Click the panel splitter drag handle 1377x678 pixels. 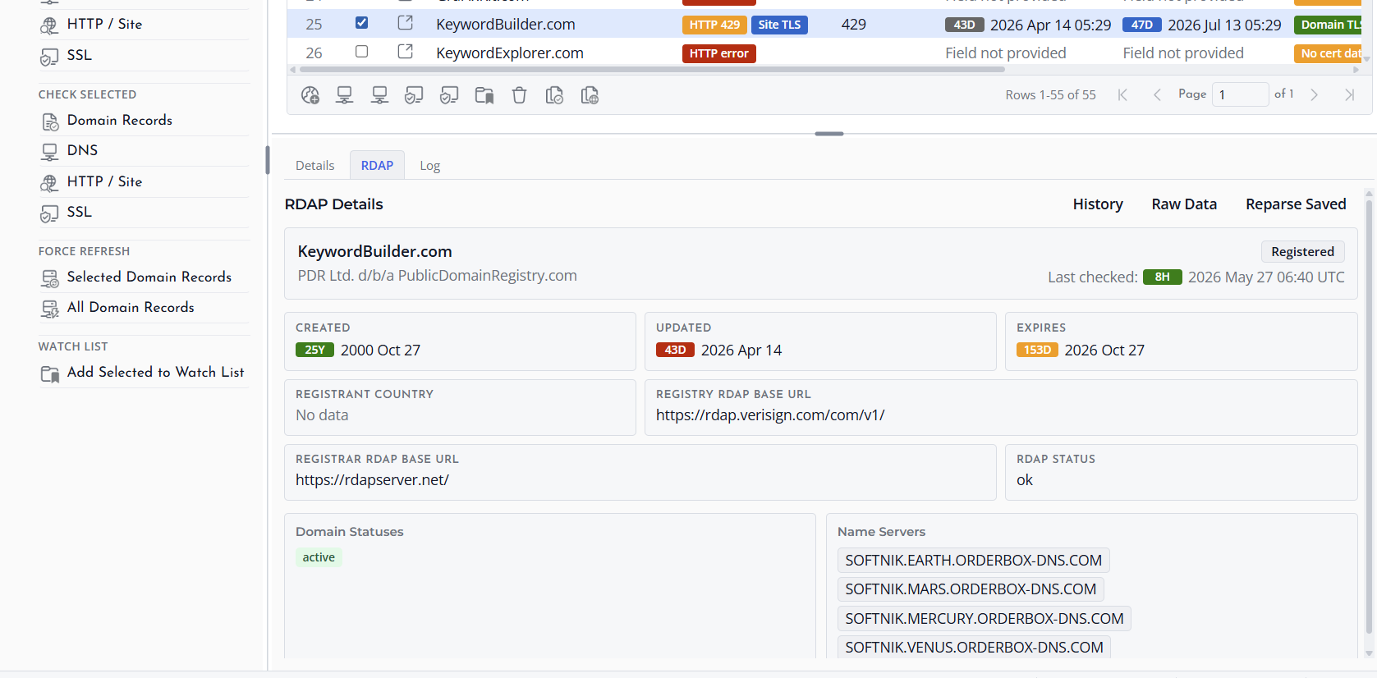pos(829,134)
